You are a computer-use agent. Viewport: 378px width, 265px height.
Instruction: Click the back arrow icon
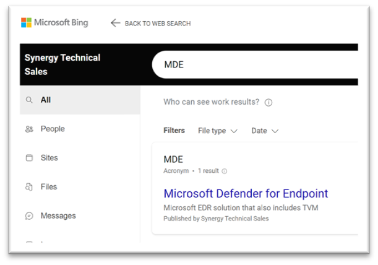click(x=116, y=23)
